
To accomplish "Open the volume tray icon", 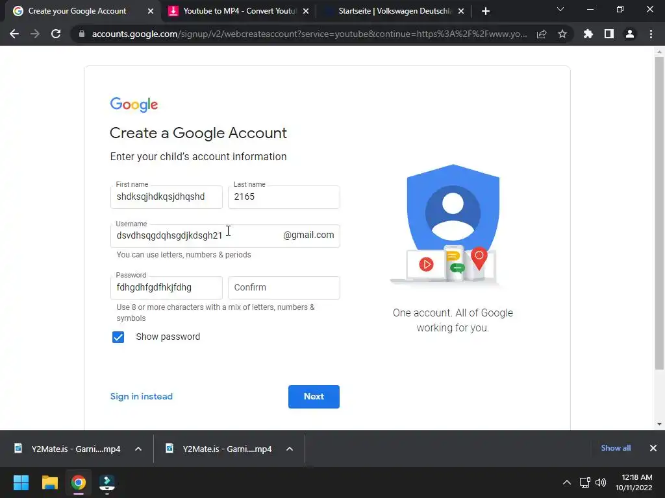I will [x=601, y=482].
